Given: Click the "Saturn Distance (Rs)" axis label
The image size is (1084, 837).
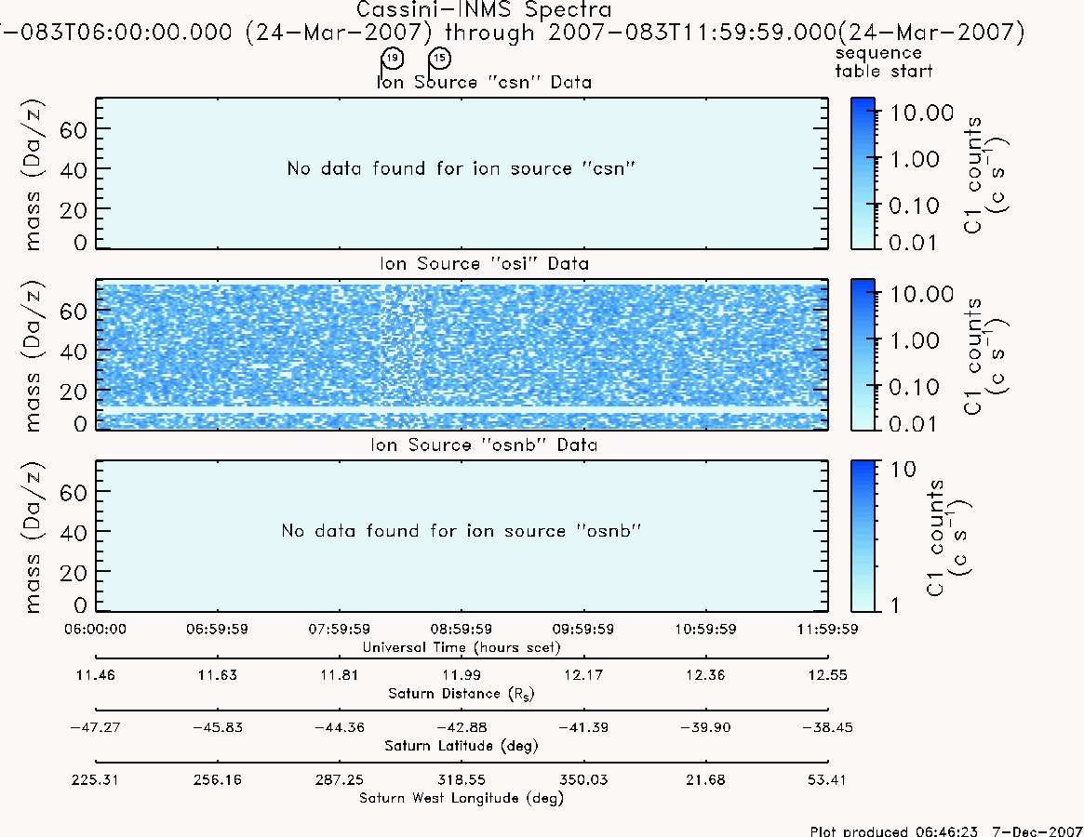Looking at the screenshot, I should [x=462, y=694].
